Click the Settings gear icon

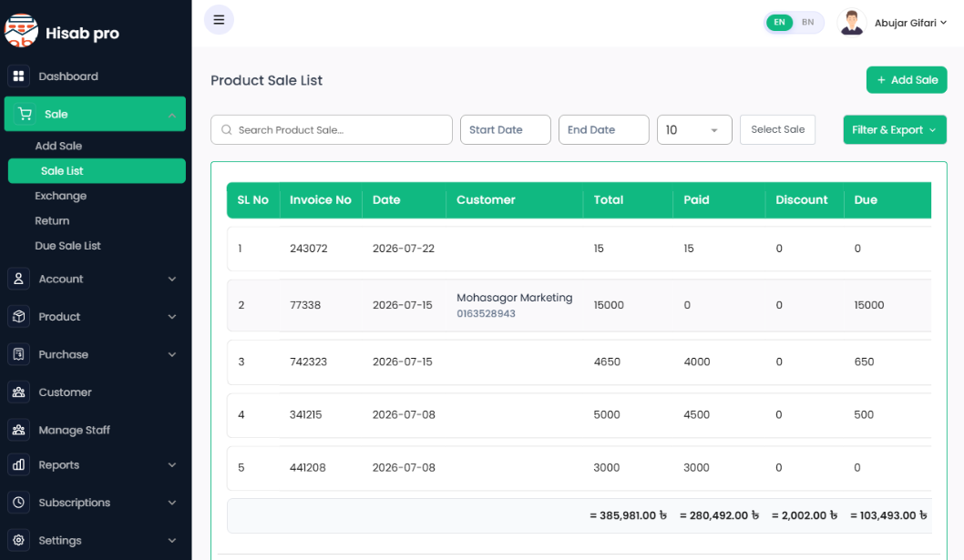point(18,540)
